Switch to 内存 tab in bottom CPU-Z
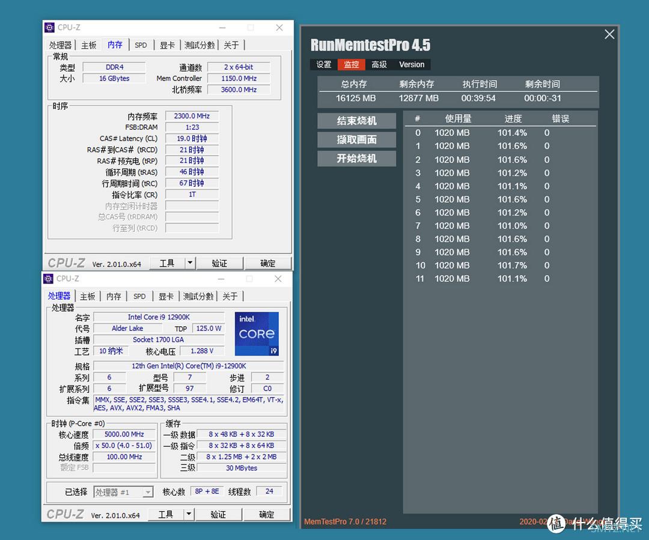The height and width of the screenshot is (540, 649). [114, 296]
